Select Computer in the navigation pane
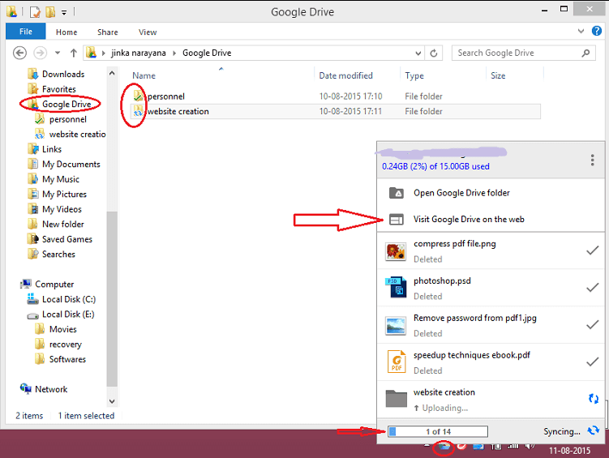 pos(54,284)
